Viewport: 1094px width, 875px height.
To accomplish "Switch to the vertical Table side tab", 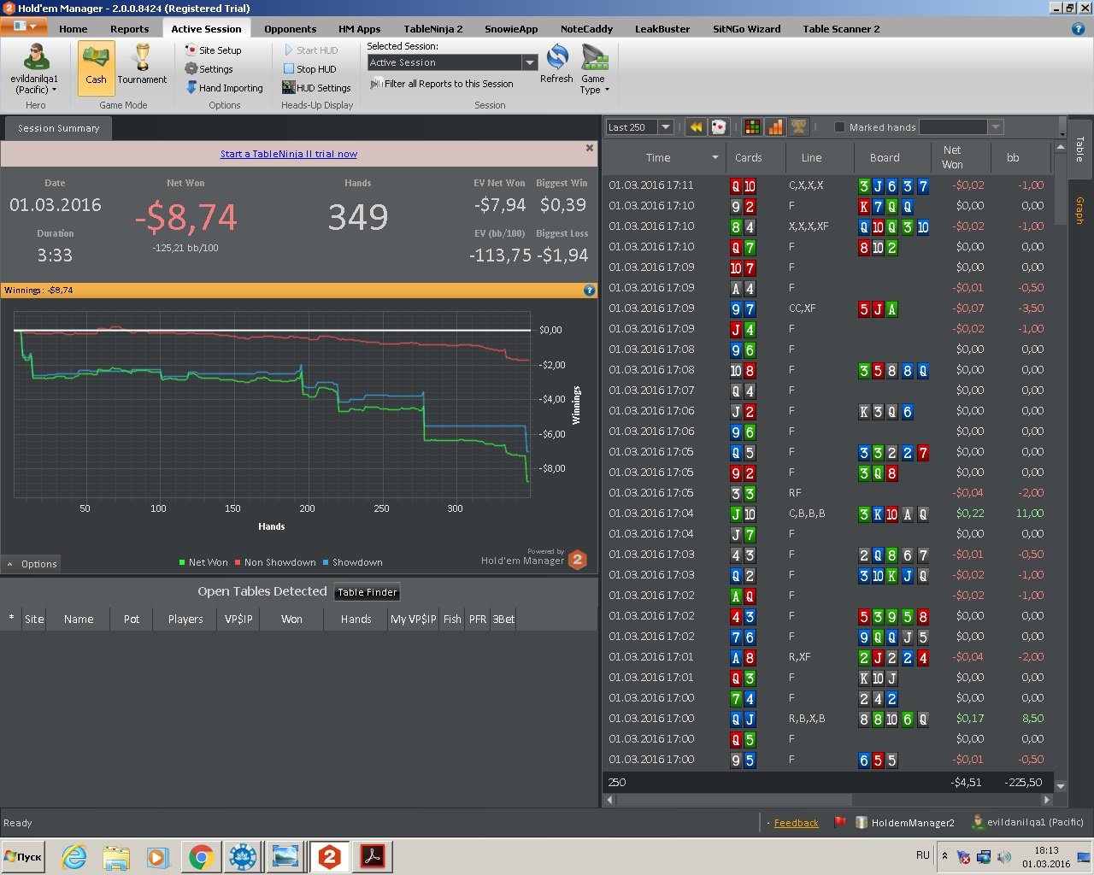I will point(1079,149).
